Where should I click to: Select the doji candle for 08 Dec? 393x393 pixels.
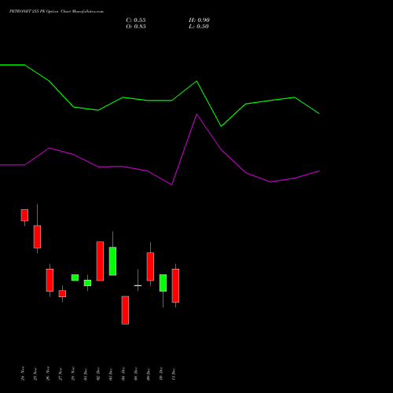(138, 285)
